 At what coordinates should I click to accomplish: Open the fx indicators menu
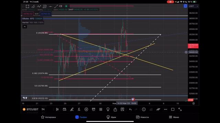pos(79,109)
